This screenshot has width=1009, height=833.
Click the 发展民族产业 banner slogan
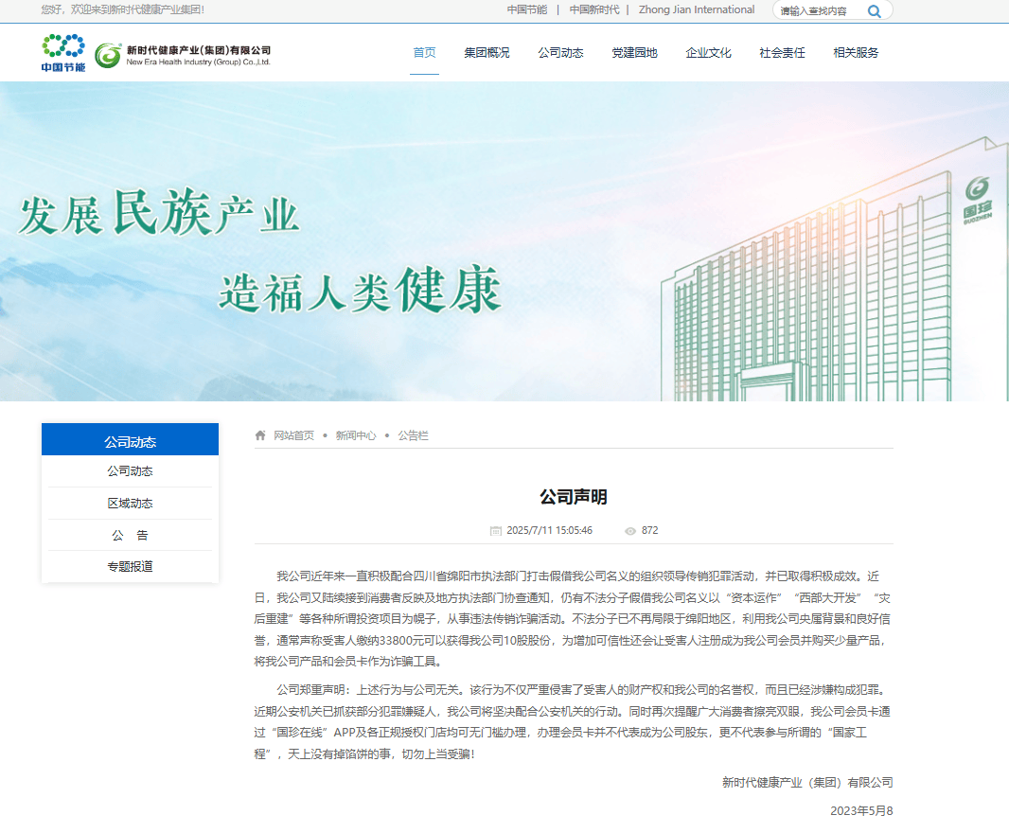pos(158,212)
